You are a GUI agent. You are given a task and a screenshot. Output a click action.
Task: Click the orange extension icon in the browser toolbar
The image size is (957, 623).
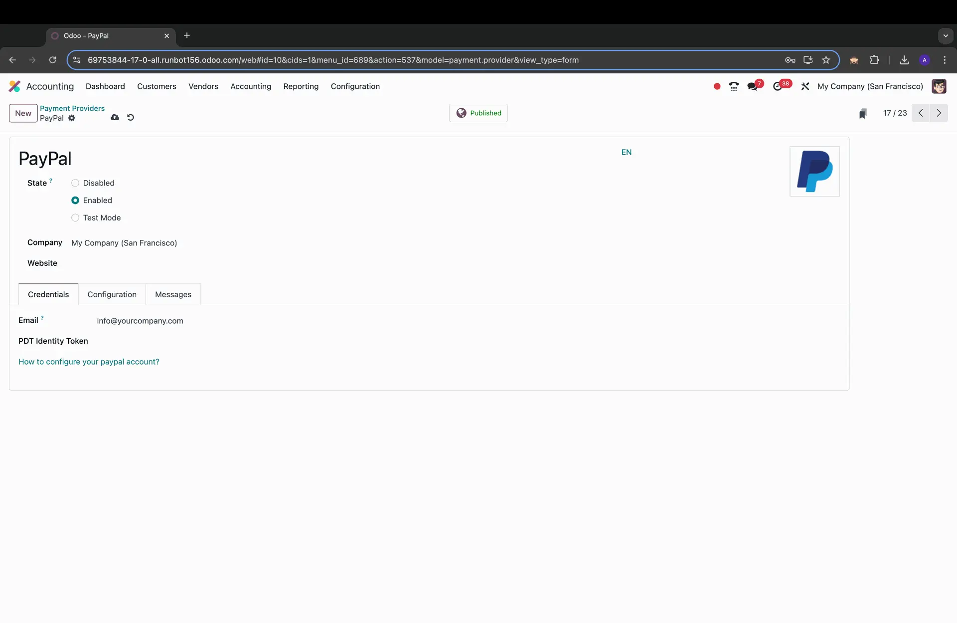point(854,60)
